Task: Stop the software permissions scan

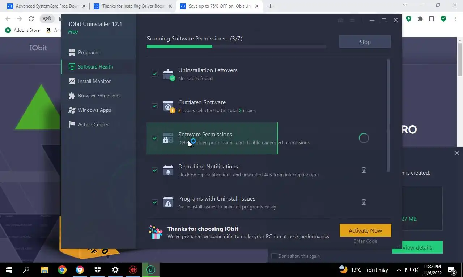Action: [x=365, y=42]
